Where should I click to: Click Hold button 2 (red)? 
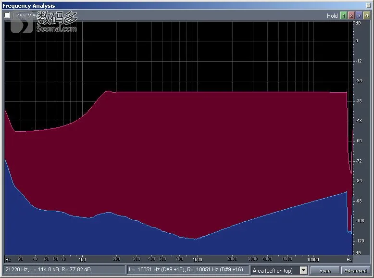tap(351, 16)
